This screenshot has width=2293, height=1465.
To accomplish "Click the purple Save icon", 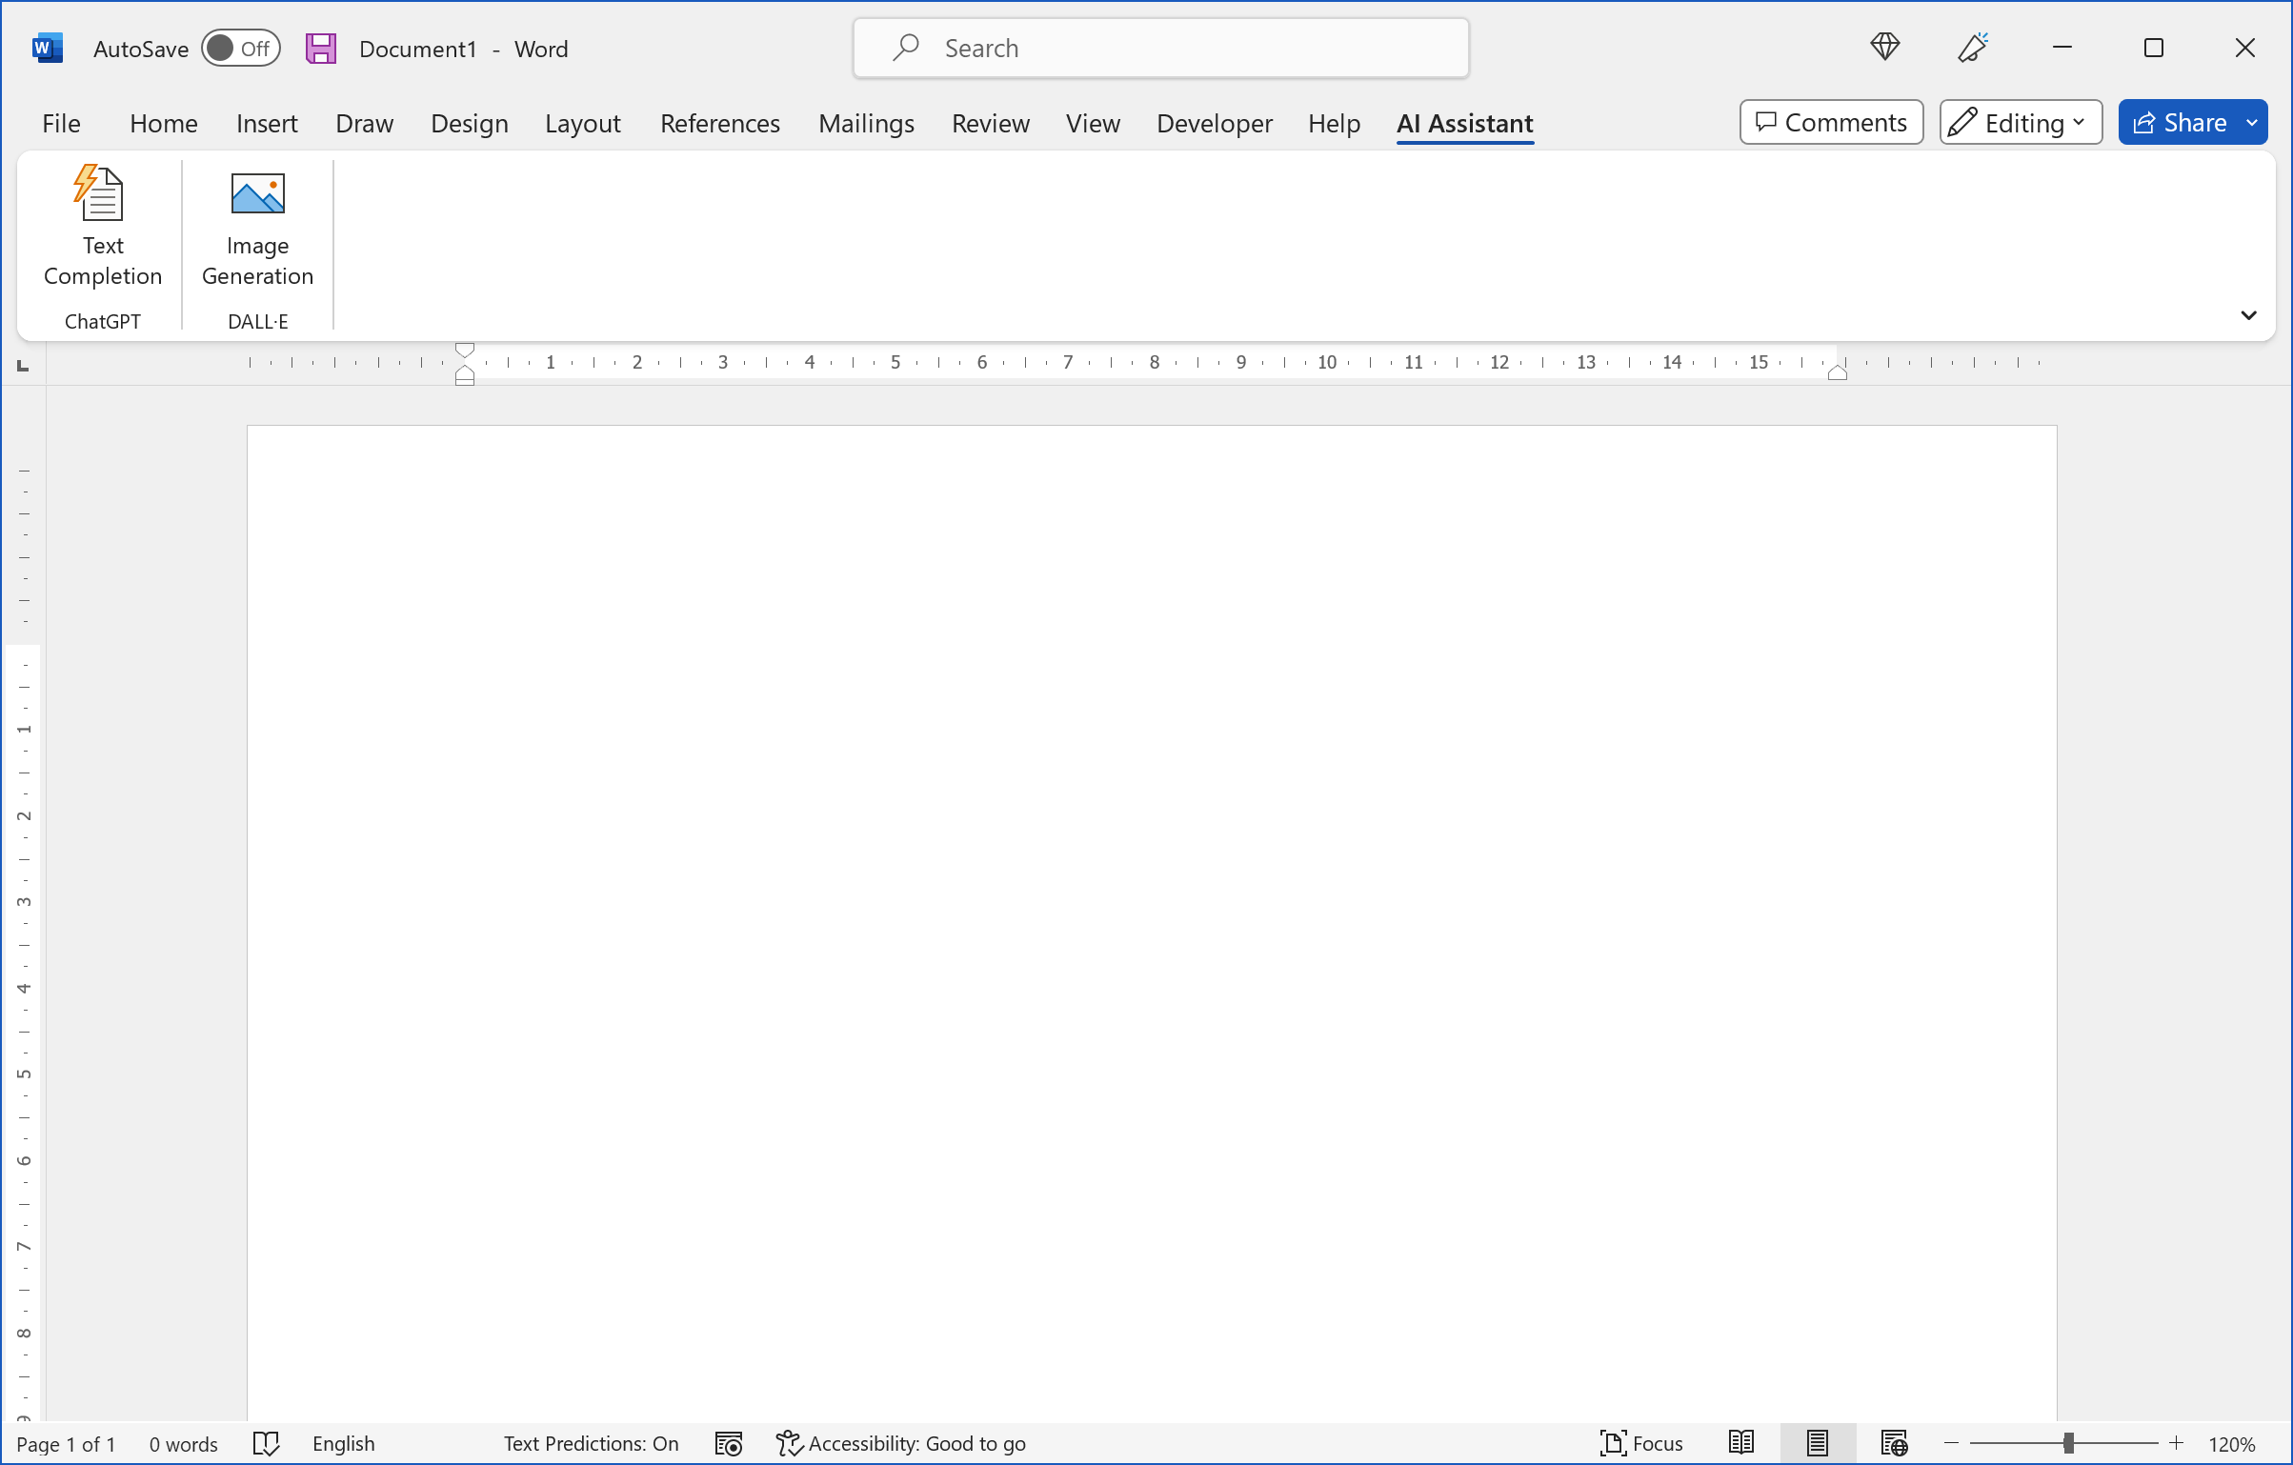I will click(321, 49).
